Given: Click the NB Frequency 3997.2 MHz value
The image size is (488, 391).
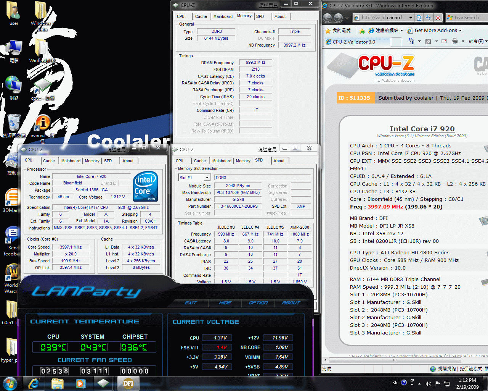Looking at the screenshot, I should [294, 45].
